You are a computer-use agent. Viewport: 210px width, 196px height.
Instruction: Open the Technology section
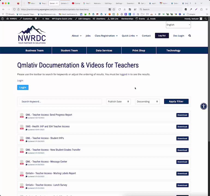[x=173, y=51]
